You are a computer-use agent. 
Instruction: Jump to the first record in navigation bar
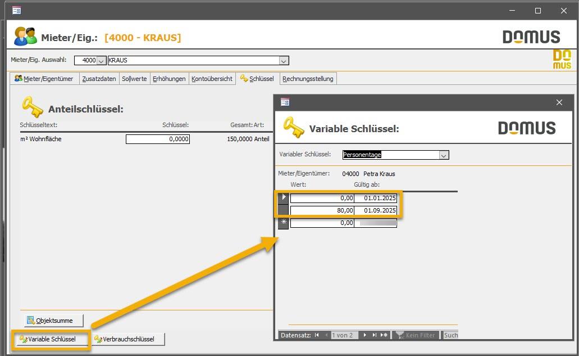[x=317, y=335]
